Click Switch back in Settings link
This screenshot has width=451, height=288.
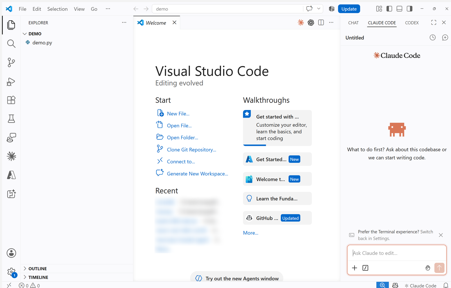(x=395, y=235)
